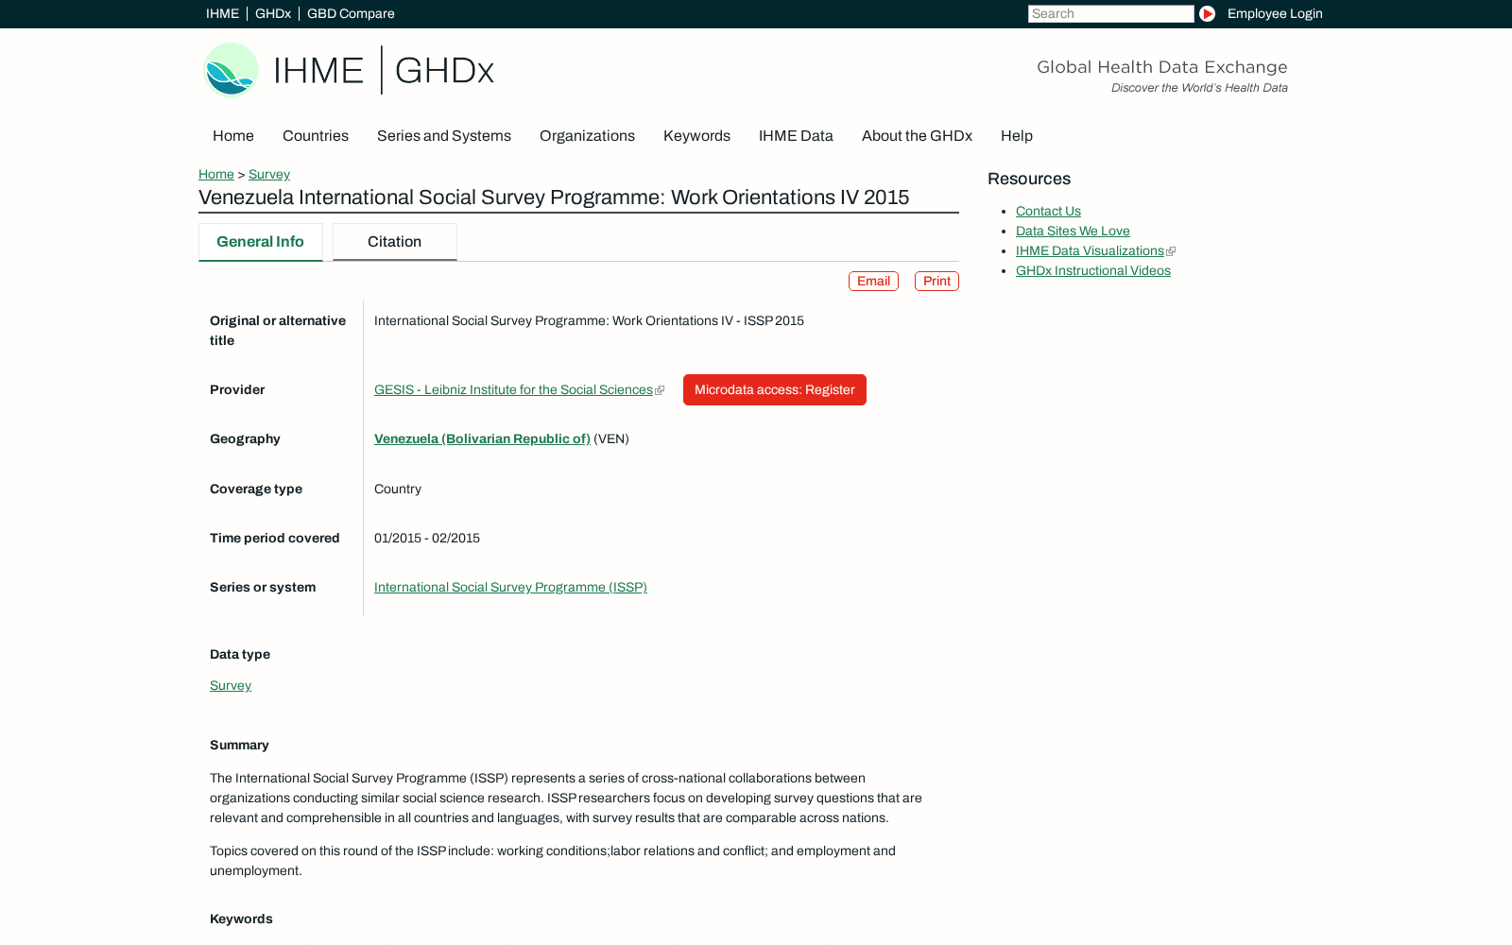Open International Social Survey Programme (ISSP) link
Image resolution: width=1512 pixels, height=945 pixels.
[x=510, y=588]
